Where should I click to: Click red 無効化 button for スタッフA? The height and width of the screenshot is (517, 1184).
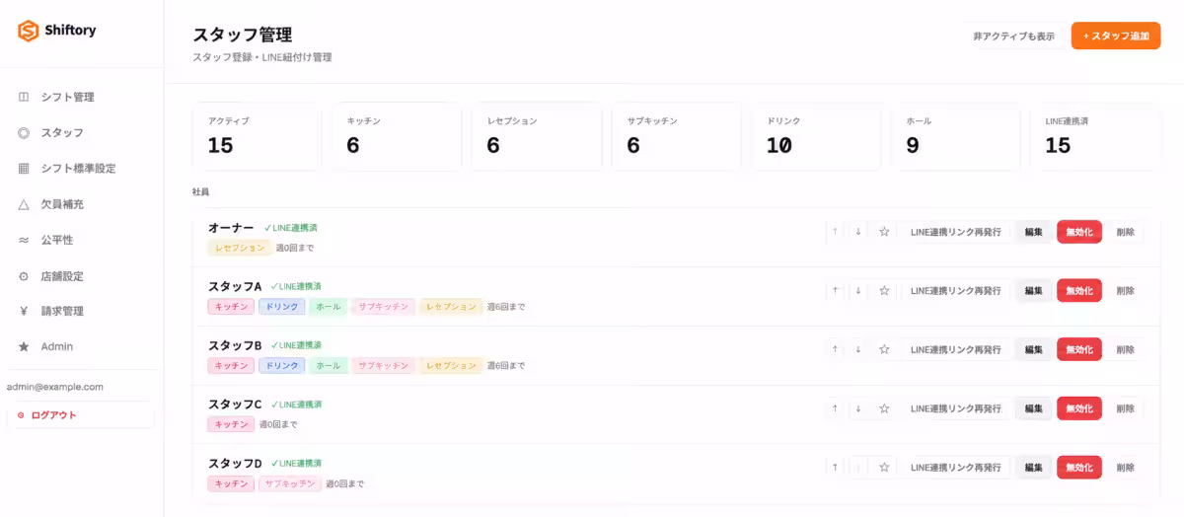point(1079,291)
